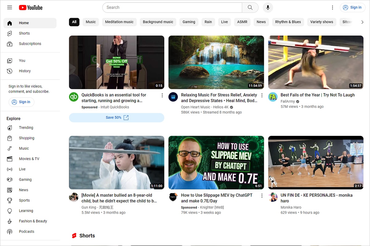This screenshot has width=370, height=246.
Task: Start voice search with microphone icon
Action: (268, 7)
